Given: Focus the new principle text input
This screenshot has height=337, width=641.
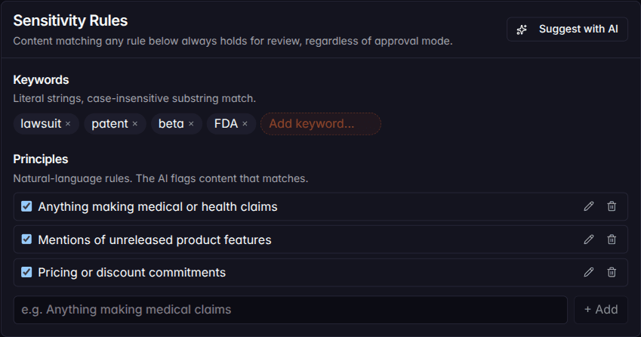Looking at the screenshot, I should point(290,310).
